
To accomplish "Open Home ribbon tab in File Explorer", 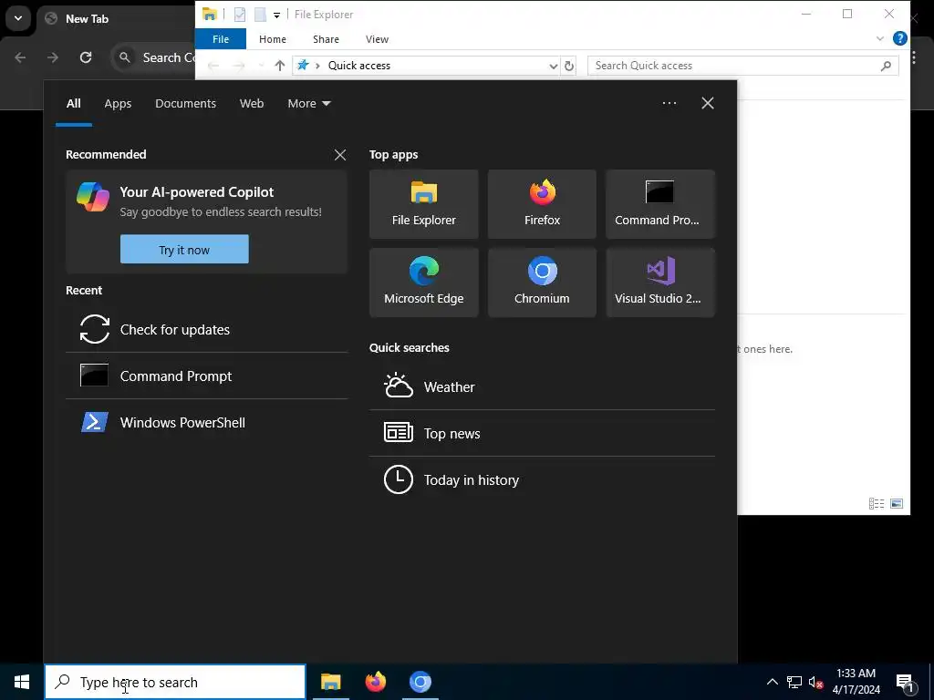I will coord(272,38).
